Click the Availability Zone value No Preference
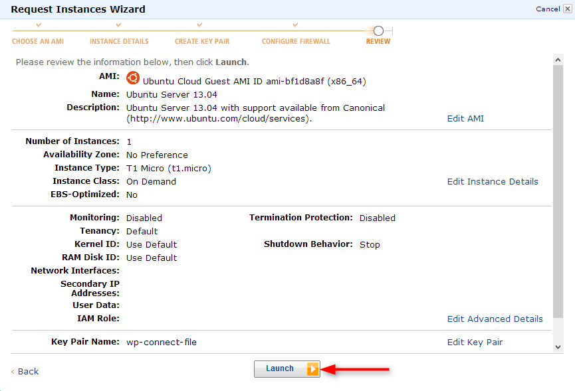 pos(157,155)
